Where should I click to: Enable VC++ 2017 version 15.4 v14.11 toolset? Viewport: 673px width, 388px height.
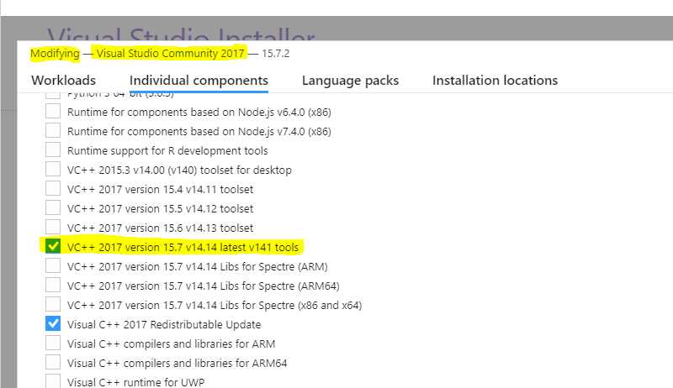(x=53, y=188)
